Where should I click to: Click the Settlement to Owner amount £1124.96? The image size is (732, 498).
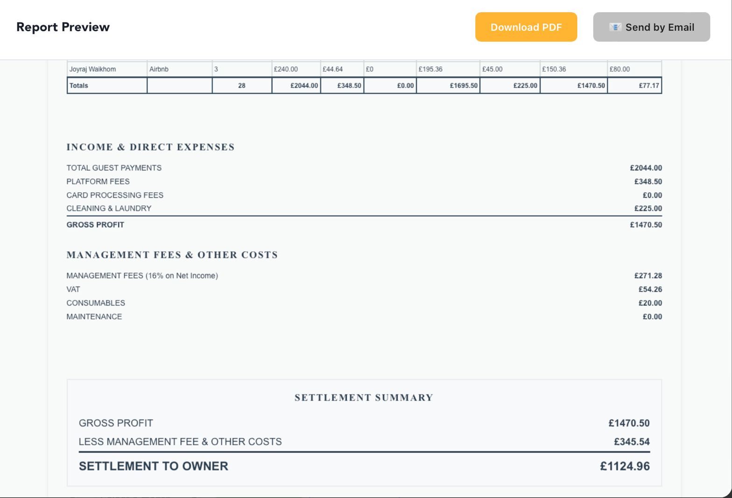[625, 466]
